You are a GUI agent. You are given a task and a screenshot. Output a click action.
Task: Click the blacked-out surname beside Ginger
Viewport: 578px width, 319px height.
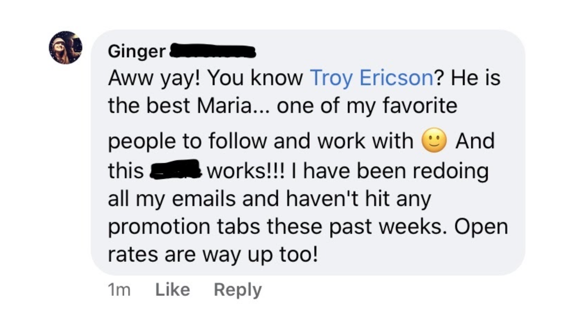(x=213, y=52)
